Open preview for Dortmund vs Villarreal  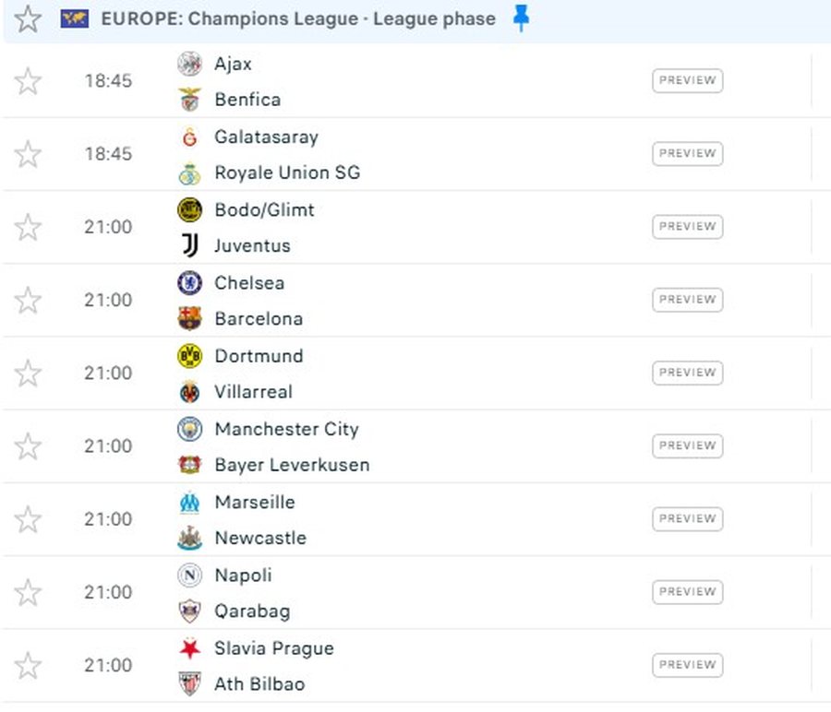687,373
